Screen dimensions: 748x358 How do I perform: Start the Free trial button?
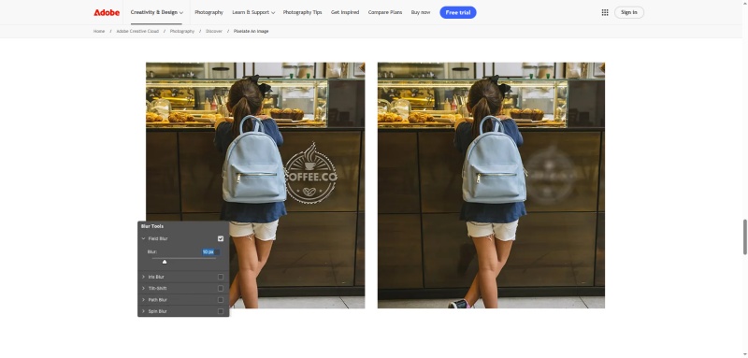458,12
